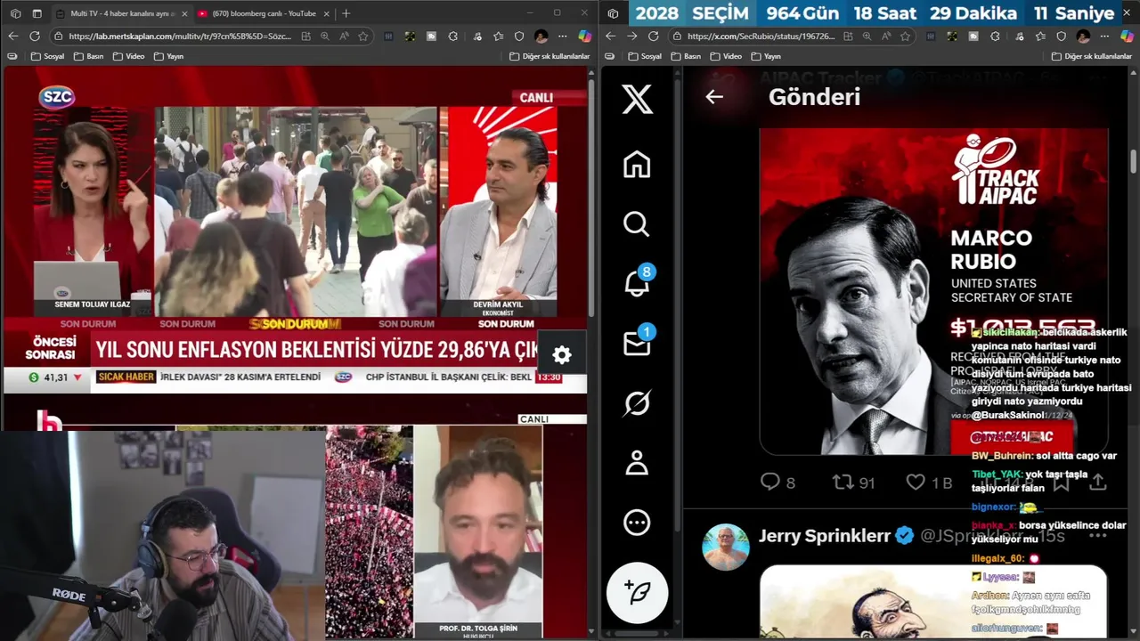Screen dimensions: 1140x641
Task: Close the bloomberg canlı YouTube tab
Action: coord(327,13)
